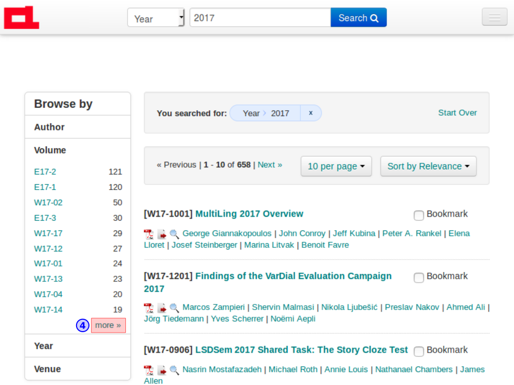
Task: Open author Marcos Zampieri
Action: pos(213,307)
